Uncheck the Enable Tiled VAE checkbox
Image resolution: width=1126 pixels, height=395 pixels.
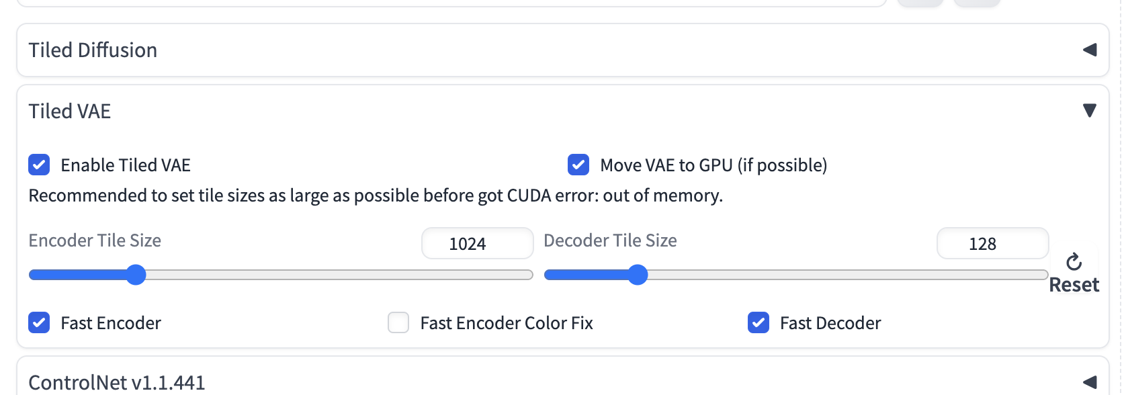[x=39, y=165]
